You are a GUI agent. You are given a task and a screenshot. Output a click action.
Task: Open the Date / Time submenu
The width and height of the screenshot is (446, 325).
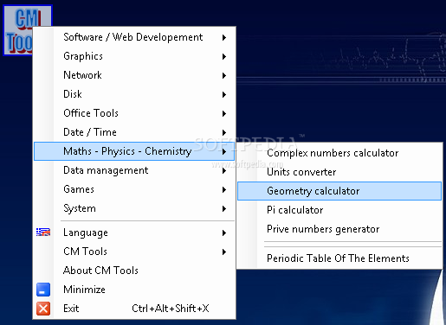[134, 132]
